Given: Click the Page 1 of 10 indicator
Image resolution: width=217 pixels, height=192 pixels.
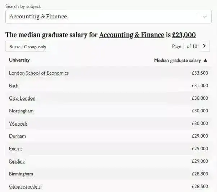Looking at the screenshot, I should 185,46.
